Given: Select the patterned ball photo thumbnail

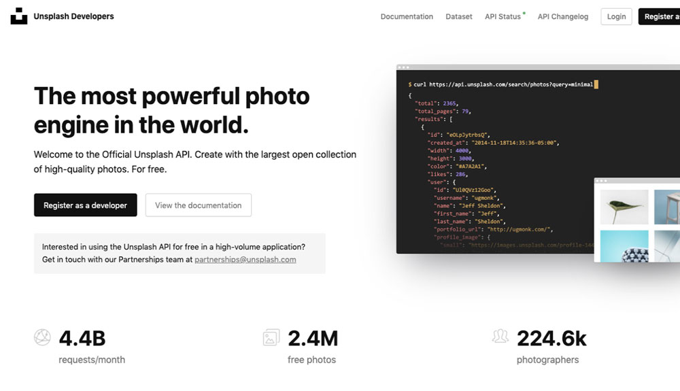Looking at the screenshot, I should 624,245.
